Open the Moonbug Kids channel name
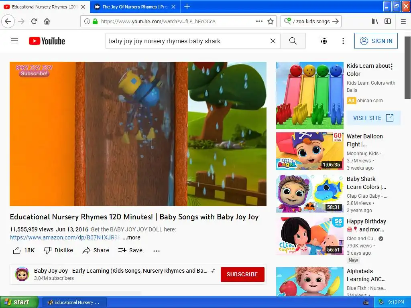 click(366, 154)
